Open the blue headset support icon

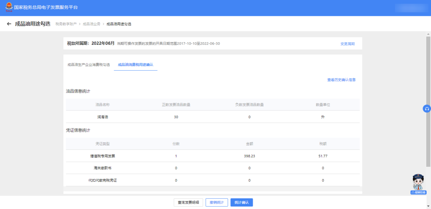pos(427,108)
